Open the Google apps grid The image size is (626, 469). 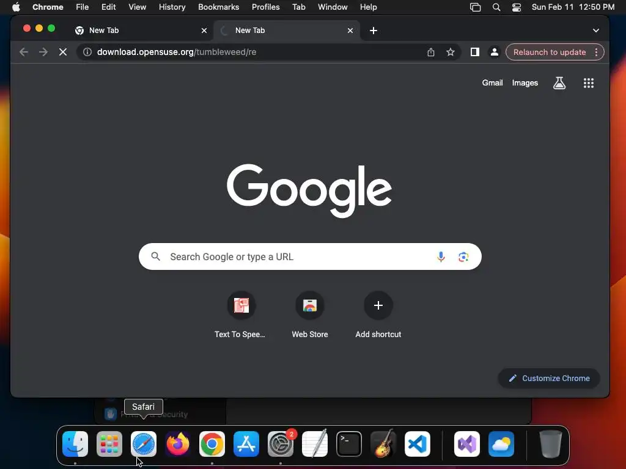pyautogui.click(x=589, y=83)
